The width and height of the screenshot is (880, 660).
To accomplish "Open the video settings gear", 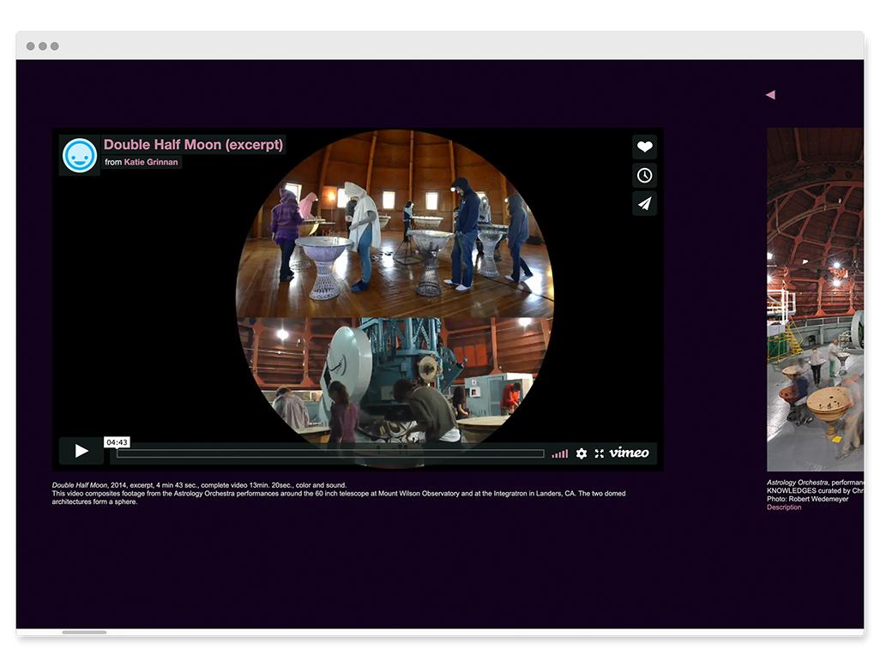I will pyautogui.click(x=582, y=453).
